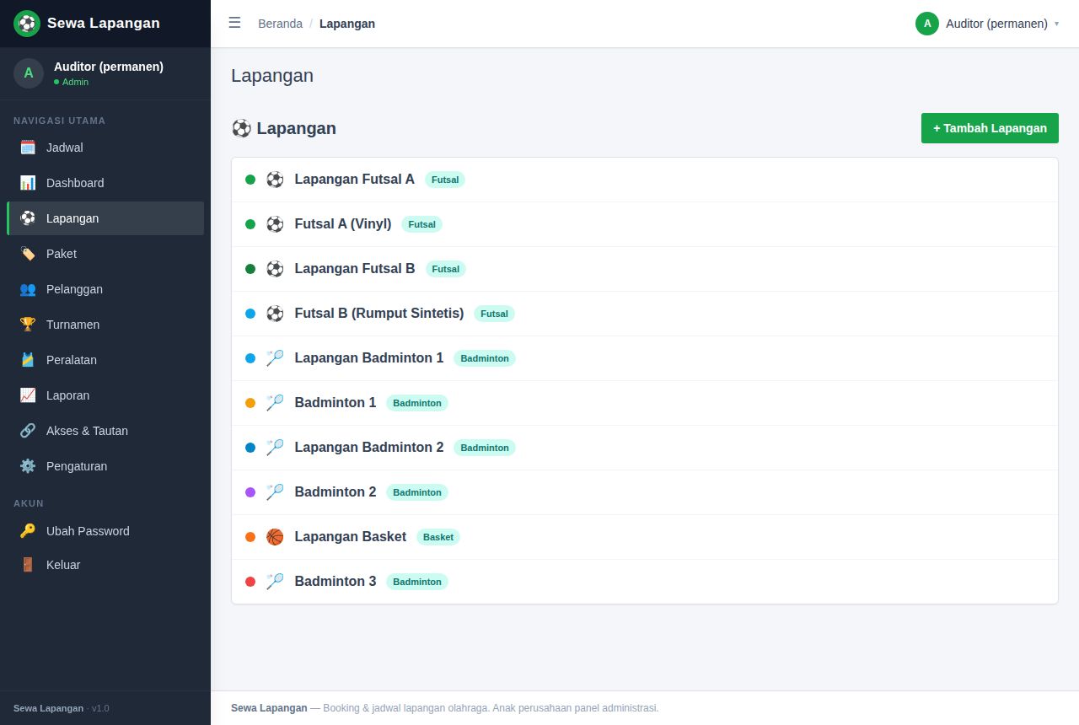Viewport: 1079px width, 725px height.
Task: Click the racket icon of Badminton 3 row
Action: pyautogui.click(x=275, y=582)
